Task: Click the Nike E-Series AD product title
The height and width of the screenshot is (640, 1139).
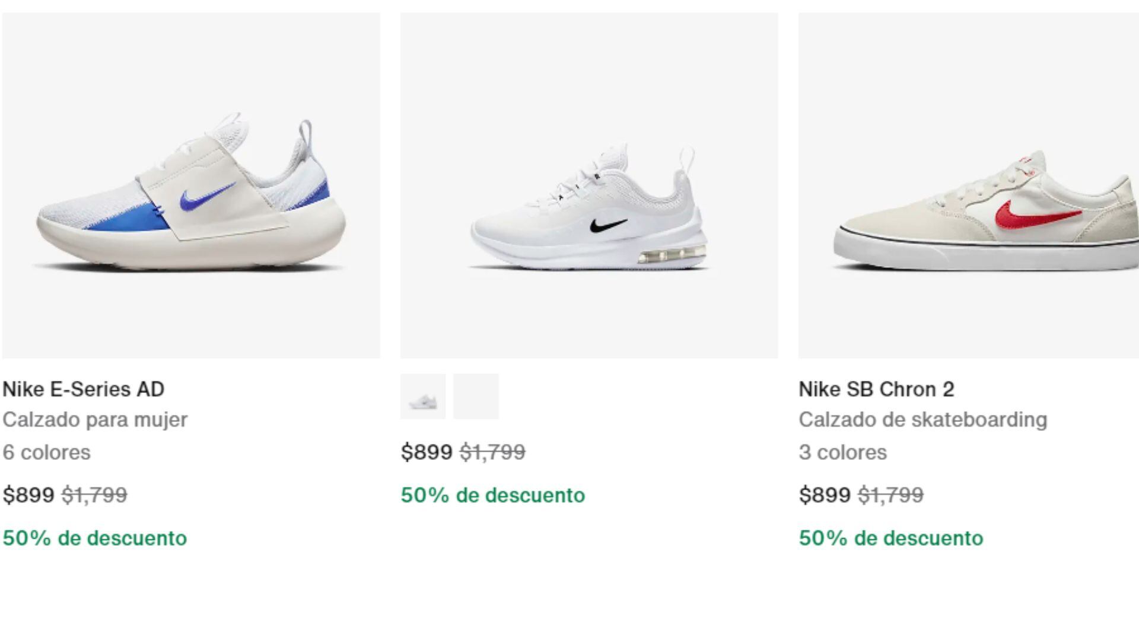Action: coord(84,389)
